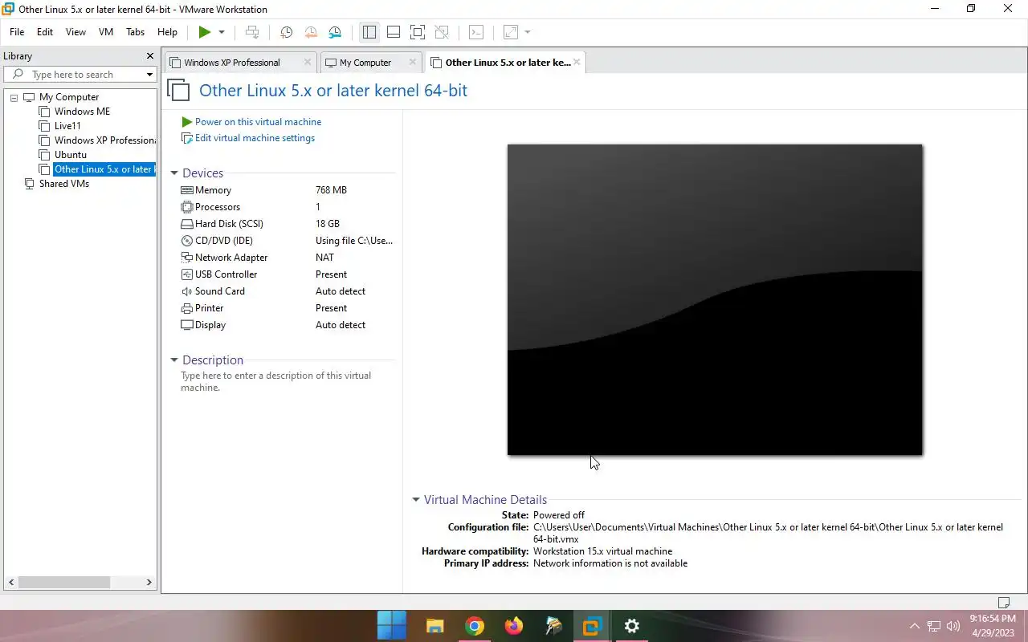Close the My Computer tab
The image size is (1028, 642).
[x=413, y=62]
